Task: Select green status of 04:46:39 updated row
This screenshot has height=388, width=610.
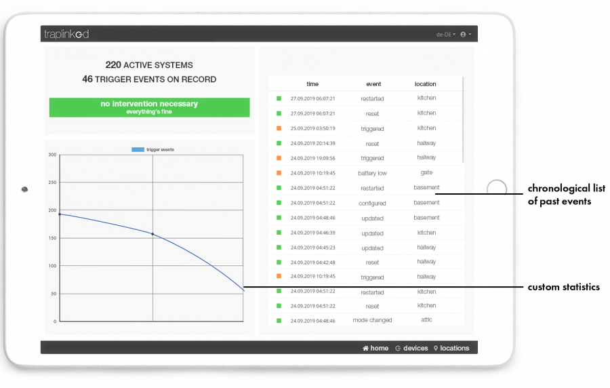Action: [279, 233]
